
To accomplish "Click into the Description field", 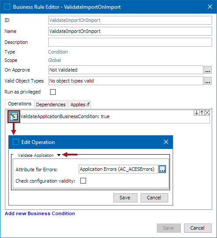I will pos(130,42).
